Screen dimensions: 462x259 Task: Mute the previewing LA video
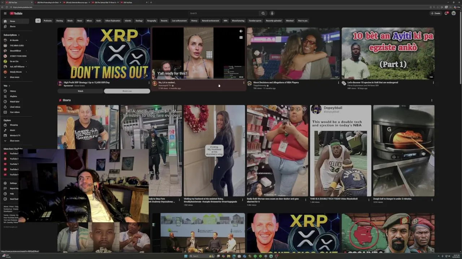click(241, 31)
